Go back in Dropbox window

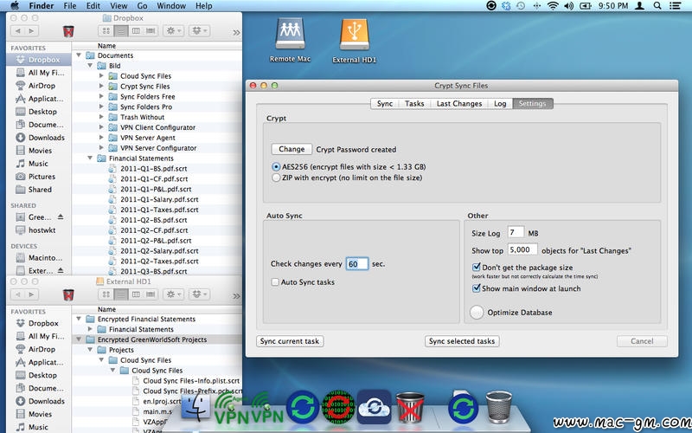coord(17,31)
